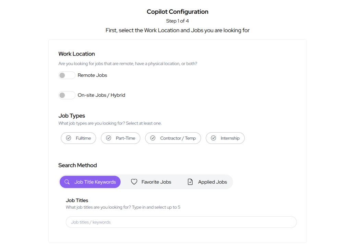351x245 pixels.
Task: Switch to the Favorite Jobs search method
Action: click(x=151, y=182)
